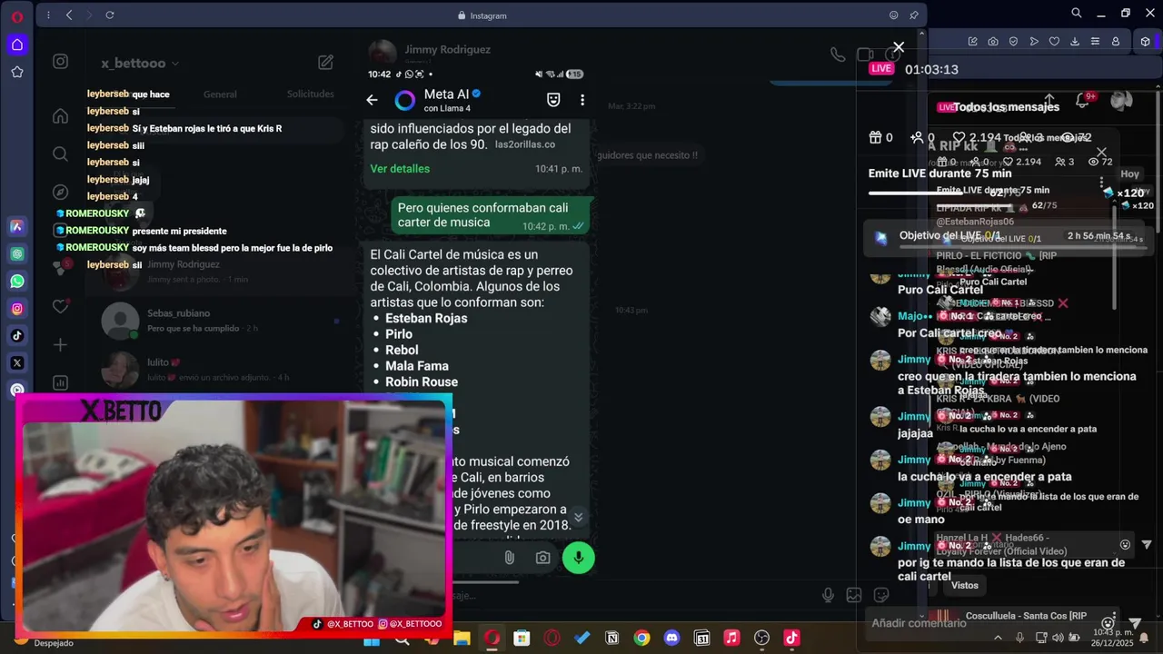The image size is (1163, 654).
Task: Click the pin icon in address bar
Action: 913,15
